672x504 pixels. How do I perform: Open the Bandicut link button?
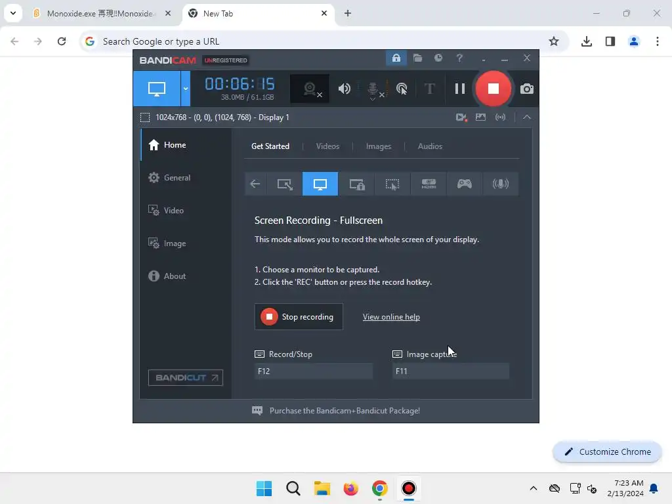click(x=186, y=377)
